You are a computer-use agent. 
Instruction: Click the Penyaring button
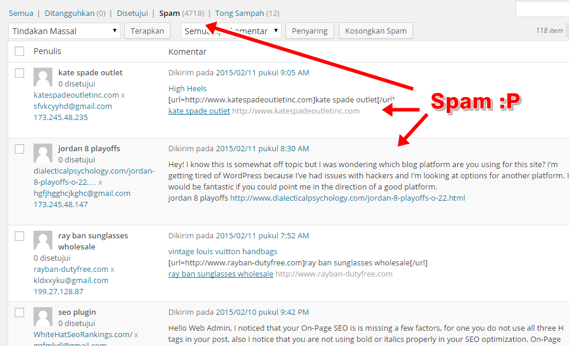(x=310, y=31)
